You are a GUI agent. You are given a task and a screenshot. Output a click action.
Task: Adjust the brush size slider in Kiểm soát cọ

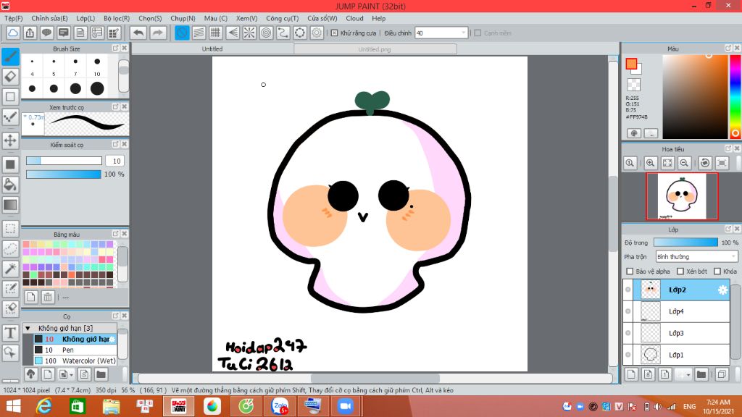coord(64,161)
